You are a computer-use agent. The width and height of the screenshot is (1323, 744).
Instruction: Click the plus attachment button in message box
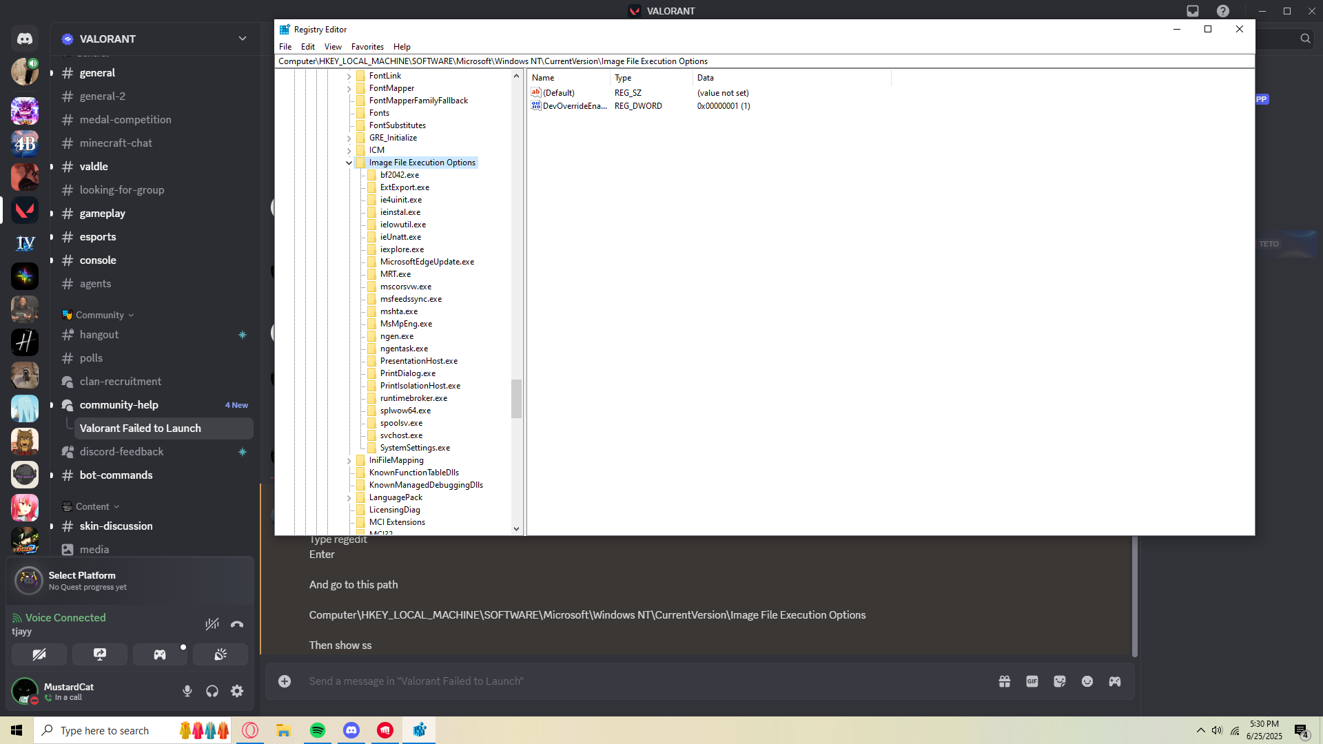pyautogui.click(x=285, y=681)
